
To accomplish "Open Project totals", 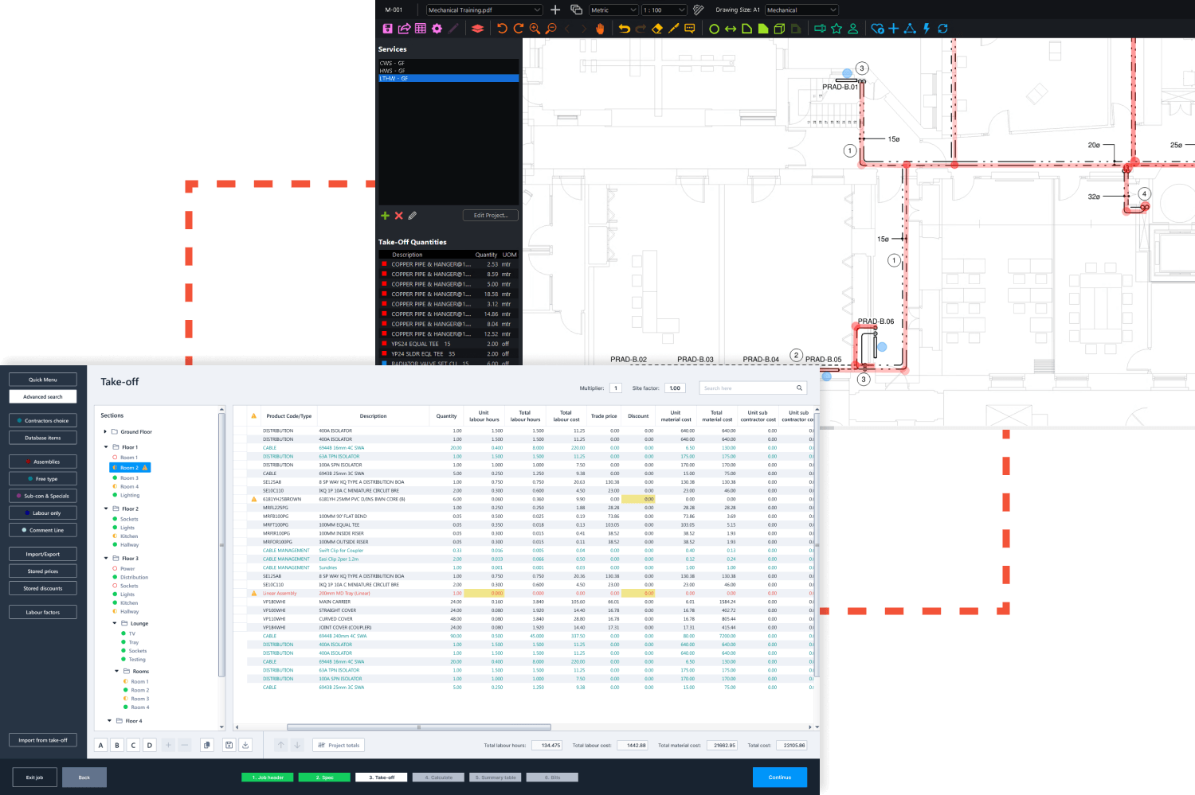I will click(339, 745).
